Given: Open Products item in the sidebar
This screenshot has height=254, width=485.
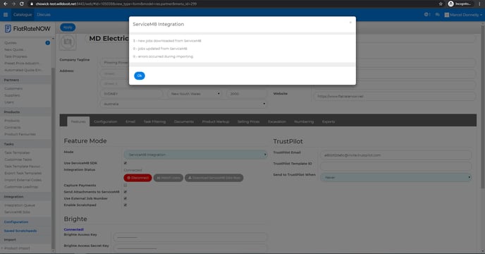Looking at the screenshot, I should 12,121.
